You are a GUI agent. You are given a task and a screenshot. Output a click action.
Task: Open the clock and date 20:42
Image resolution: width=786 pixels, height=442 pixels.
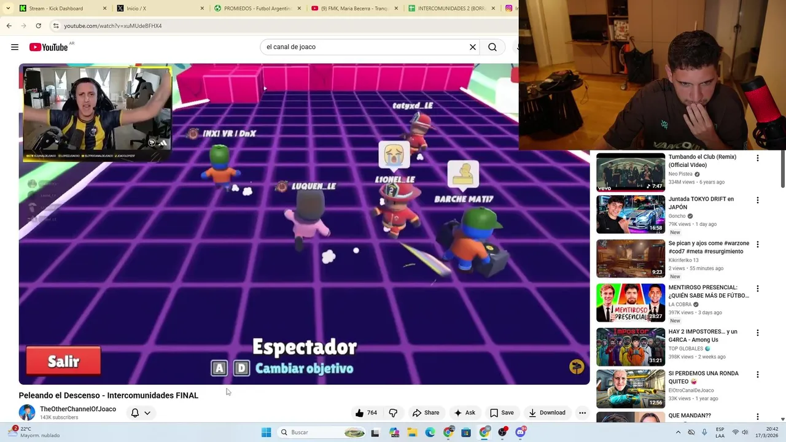[768, 432]
